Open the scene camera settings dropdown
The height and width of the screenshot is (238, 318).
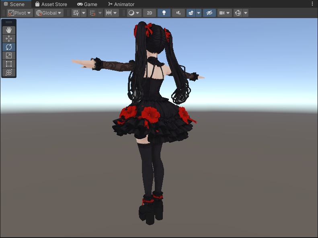pos(224,13)
